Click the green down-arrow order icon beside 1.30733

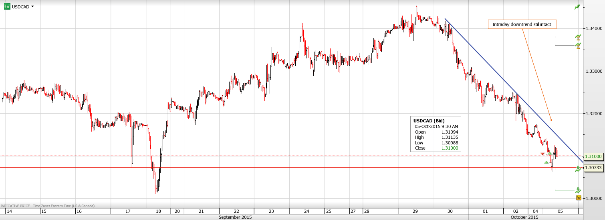click(578, 169)
